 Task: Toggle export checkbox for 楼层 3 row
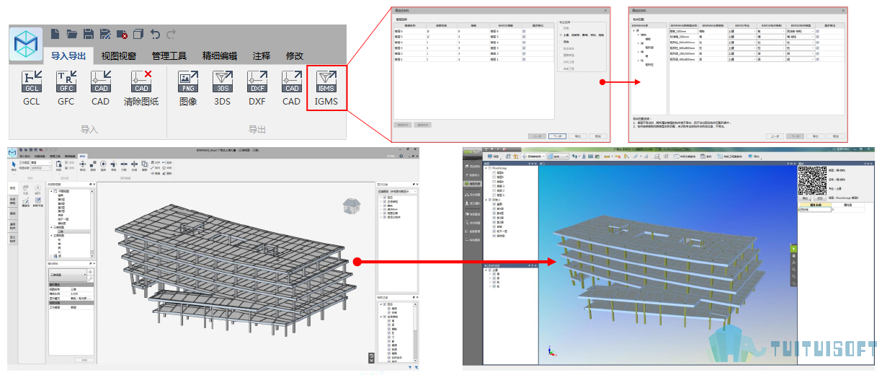pos(524,48)
